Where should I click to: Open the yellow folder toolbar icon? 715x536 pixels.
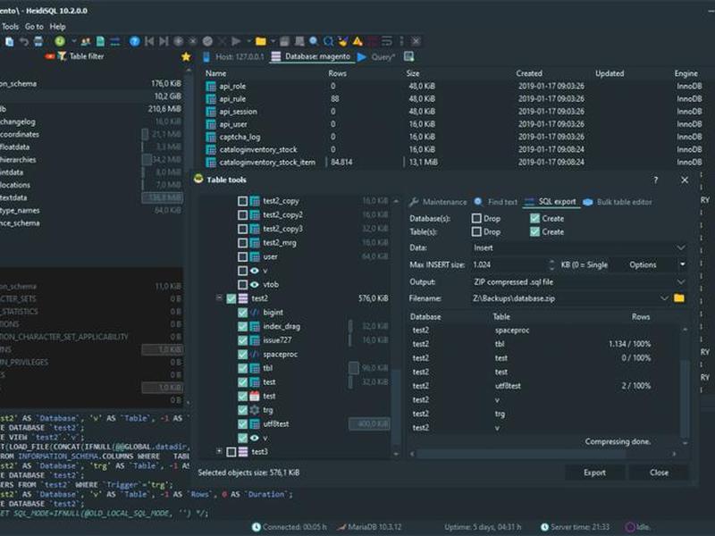point(261,41)
